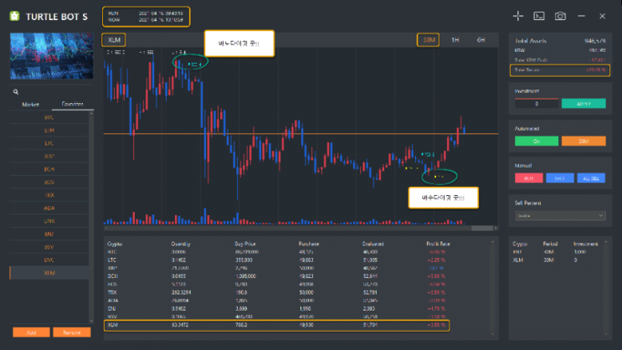This screenshot has width=622, height=350.
Task: Select BTC in the Favorites list
Action: click(49, 117)
